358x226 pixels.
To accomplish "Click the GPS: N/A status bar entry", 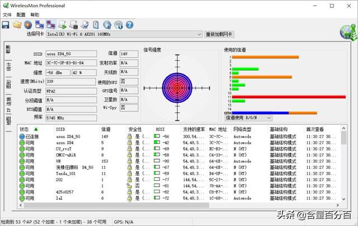I will pyautogui.click(x=124, y=222).
